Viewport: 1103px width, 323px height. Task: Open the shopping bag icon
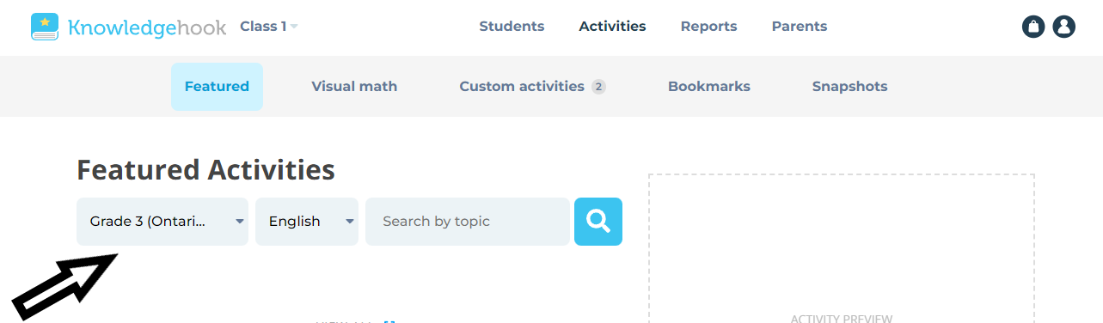1033,27
